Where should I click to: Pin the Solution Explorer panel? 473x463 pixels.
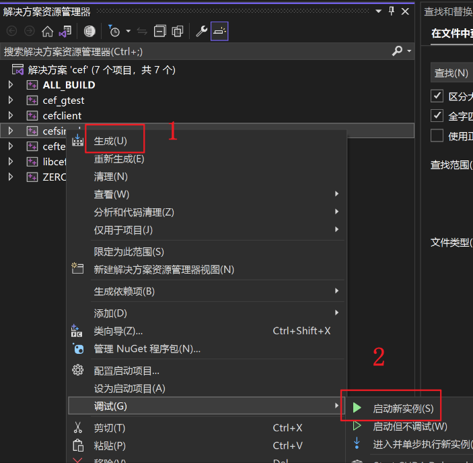(392, 11)
